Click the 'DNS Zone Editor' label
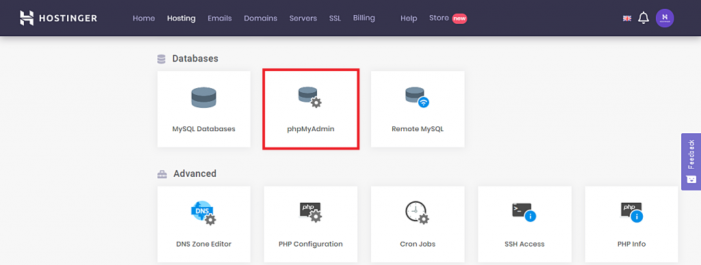Screen dimensions: 701x265 tap(204, 244)
